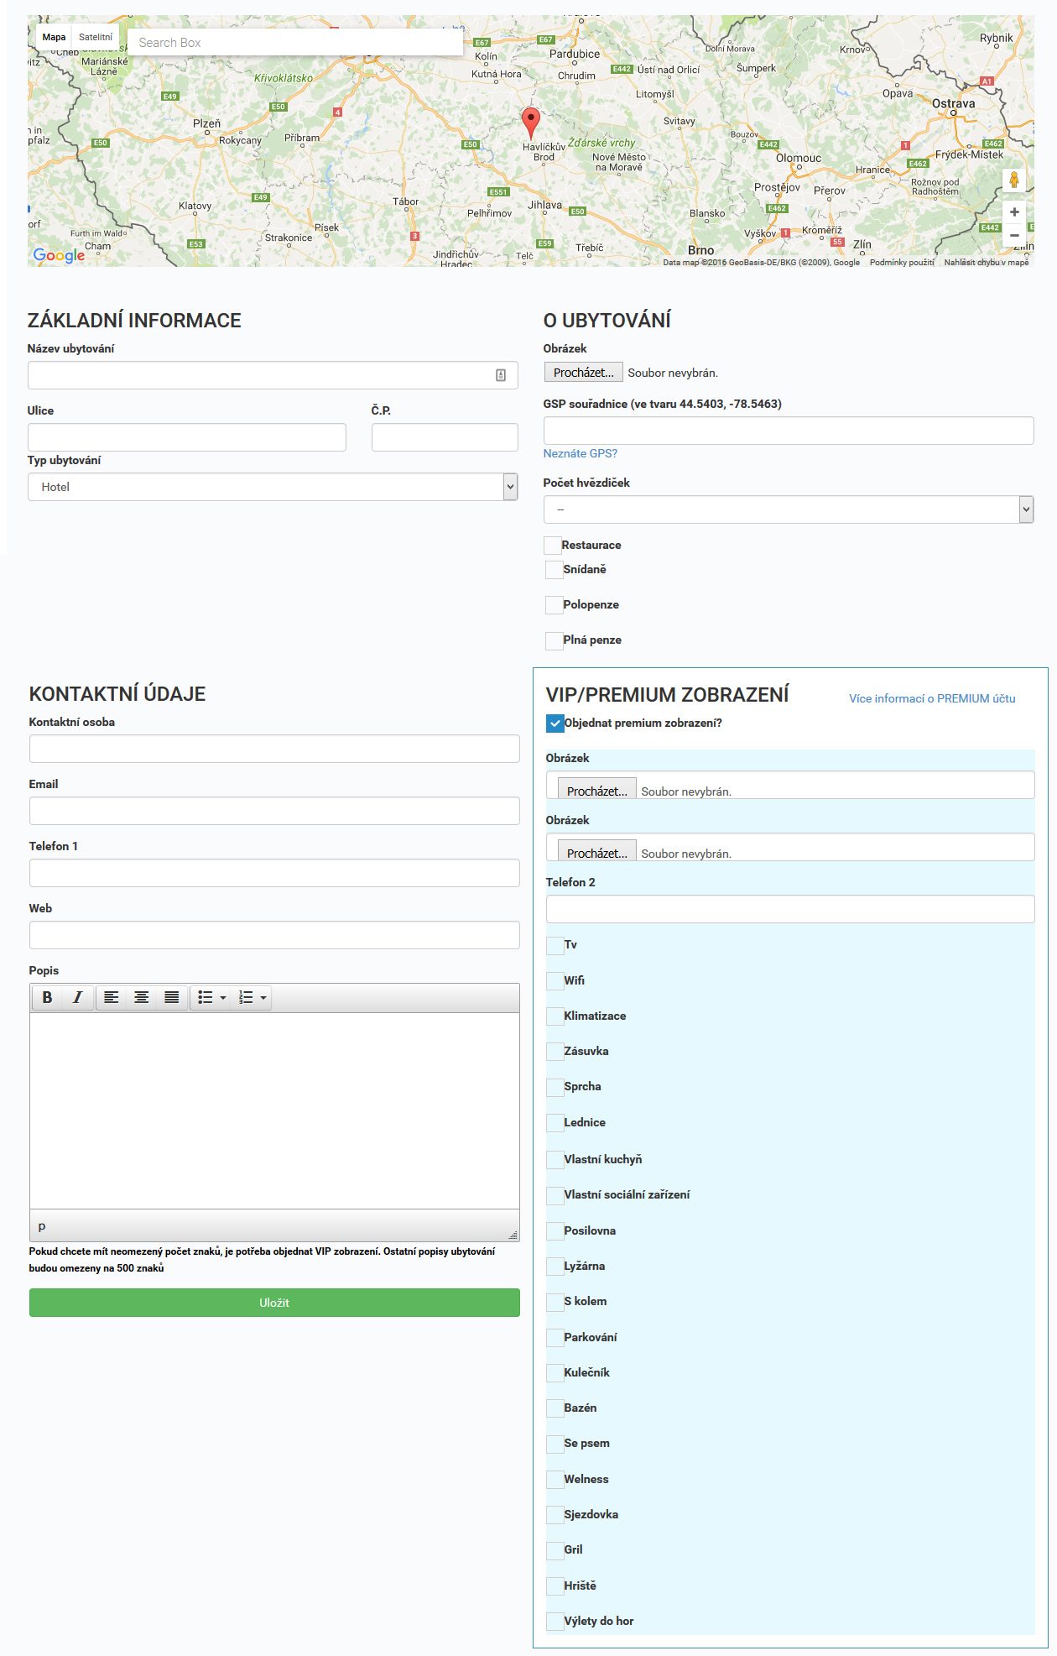Open Podmínky použití map link

click(902, 263)
